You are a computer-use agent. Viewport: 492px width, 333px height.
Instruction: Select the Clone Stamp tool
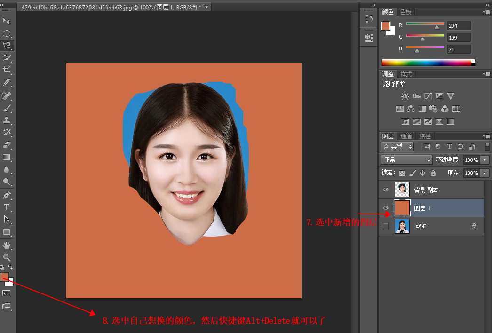point(7,120)
